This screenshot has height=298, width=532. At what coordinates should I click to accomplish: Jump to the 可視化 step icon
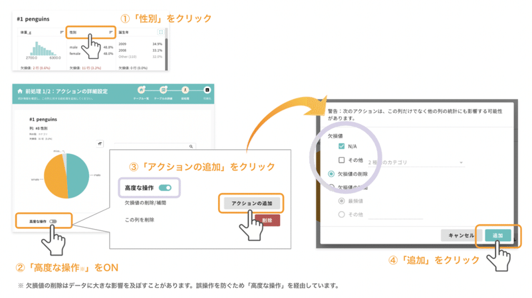point(207,90)
